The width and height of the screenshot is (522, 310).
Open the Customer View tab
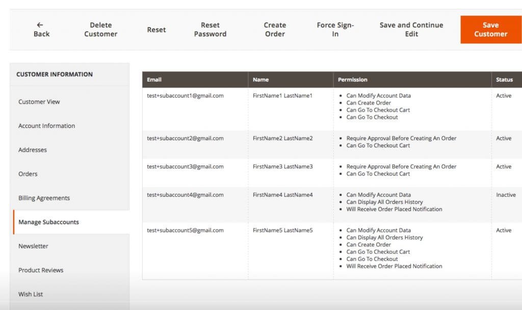(x=39, y=101)
